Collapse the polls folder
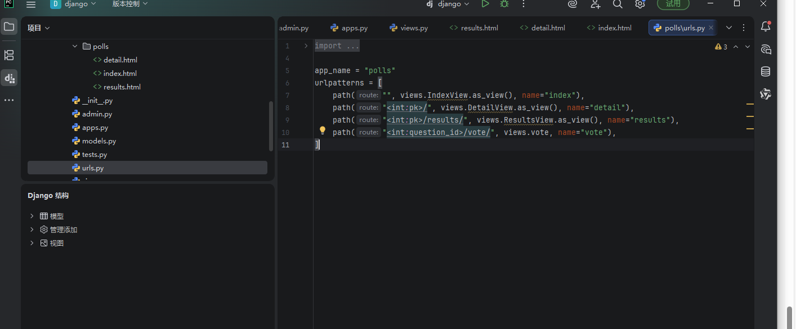The height and width of the screenshot is (329, 796). pos(75,47)
